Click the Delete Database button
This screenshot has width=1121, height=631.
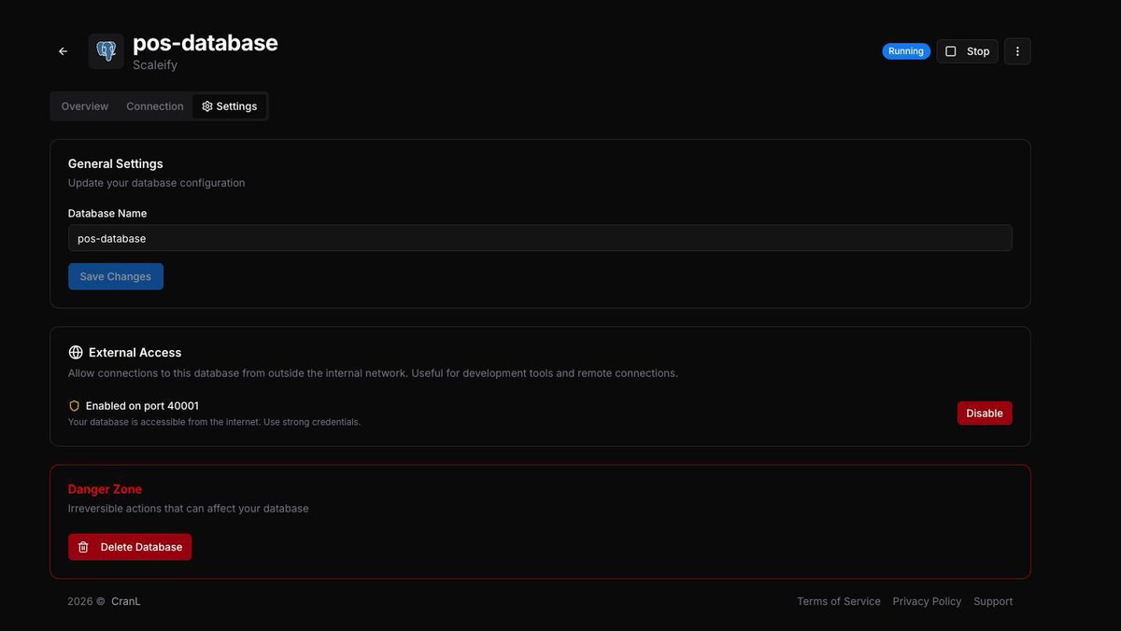click(130, 547)
